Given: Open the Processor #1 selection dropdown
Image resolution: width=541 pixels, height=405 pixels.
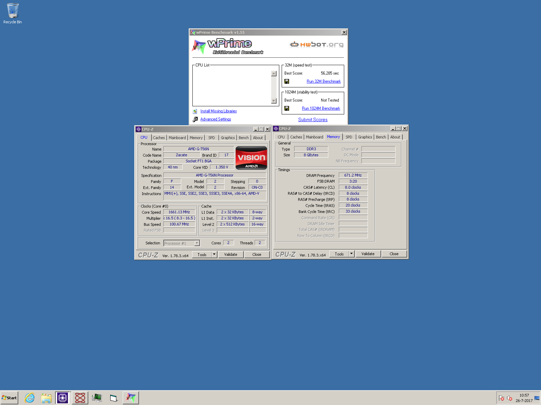Looking at the screenshot, I should tap(197, 243).
